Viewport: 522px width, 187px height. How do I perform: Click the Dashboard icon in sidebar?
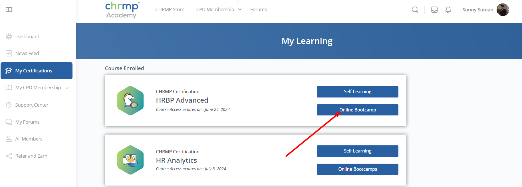(x=9, y=36)
